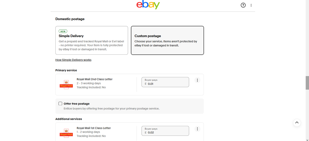Edit Buyer pays price for 2nd Class Letter

[167, 84]
